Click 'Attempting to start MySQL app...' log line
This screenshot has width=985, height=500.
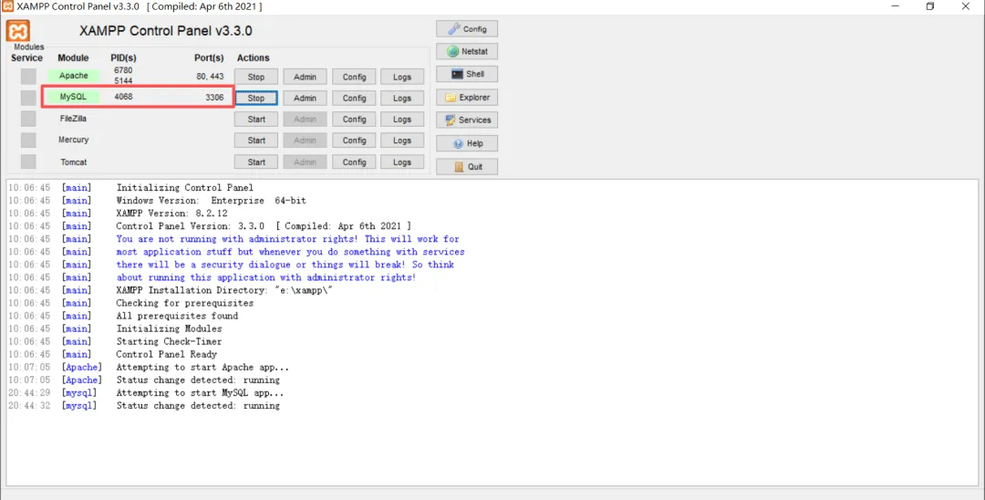pos(200,392)
